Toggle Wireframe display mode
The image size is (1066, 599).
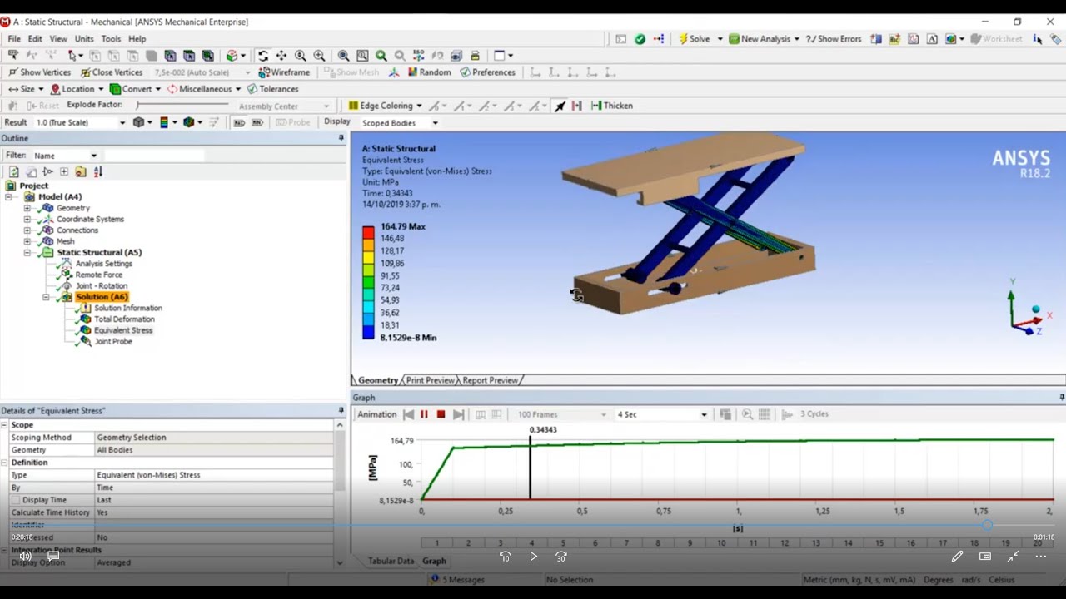tap(283, 72)
